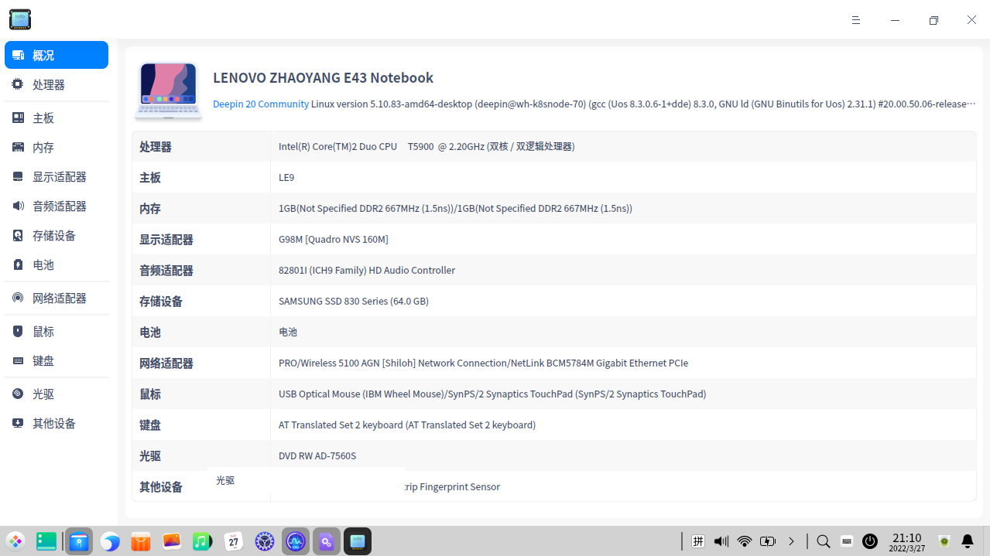Select 键盘 keyboard in the sidebar
990x556 pixels.
pos(57,360)
